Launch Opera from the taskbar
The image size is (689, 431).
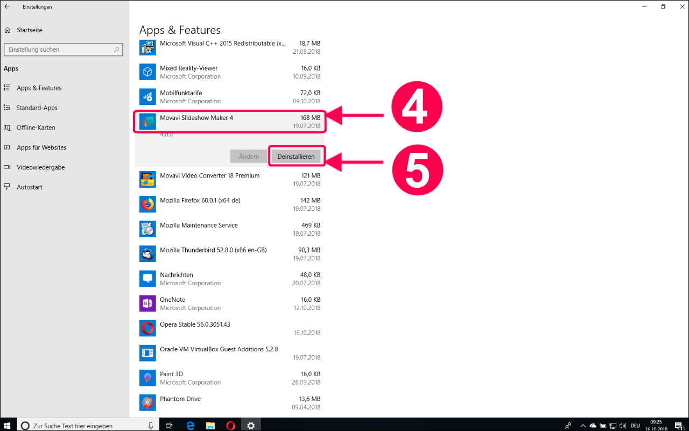(230, 425)
